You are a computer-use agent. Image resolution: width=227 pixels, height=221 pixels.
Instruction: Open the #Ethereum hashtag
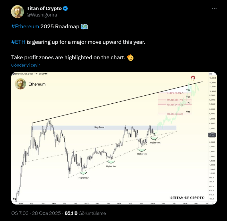[x=25, y=27]
